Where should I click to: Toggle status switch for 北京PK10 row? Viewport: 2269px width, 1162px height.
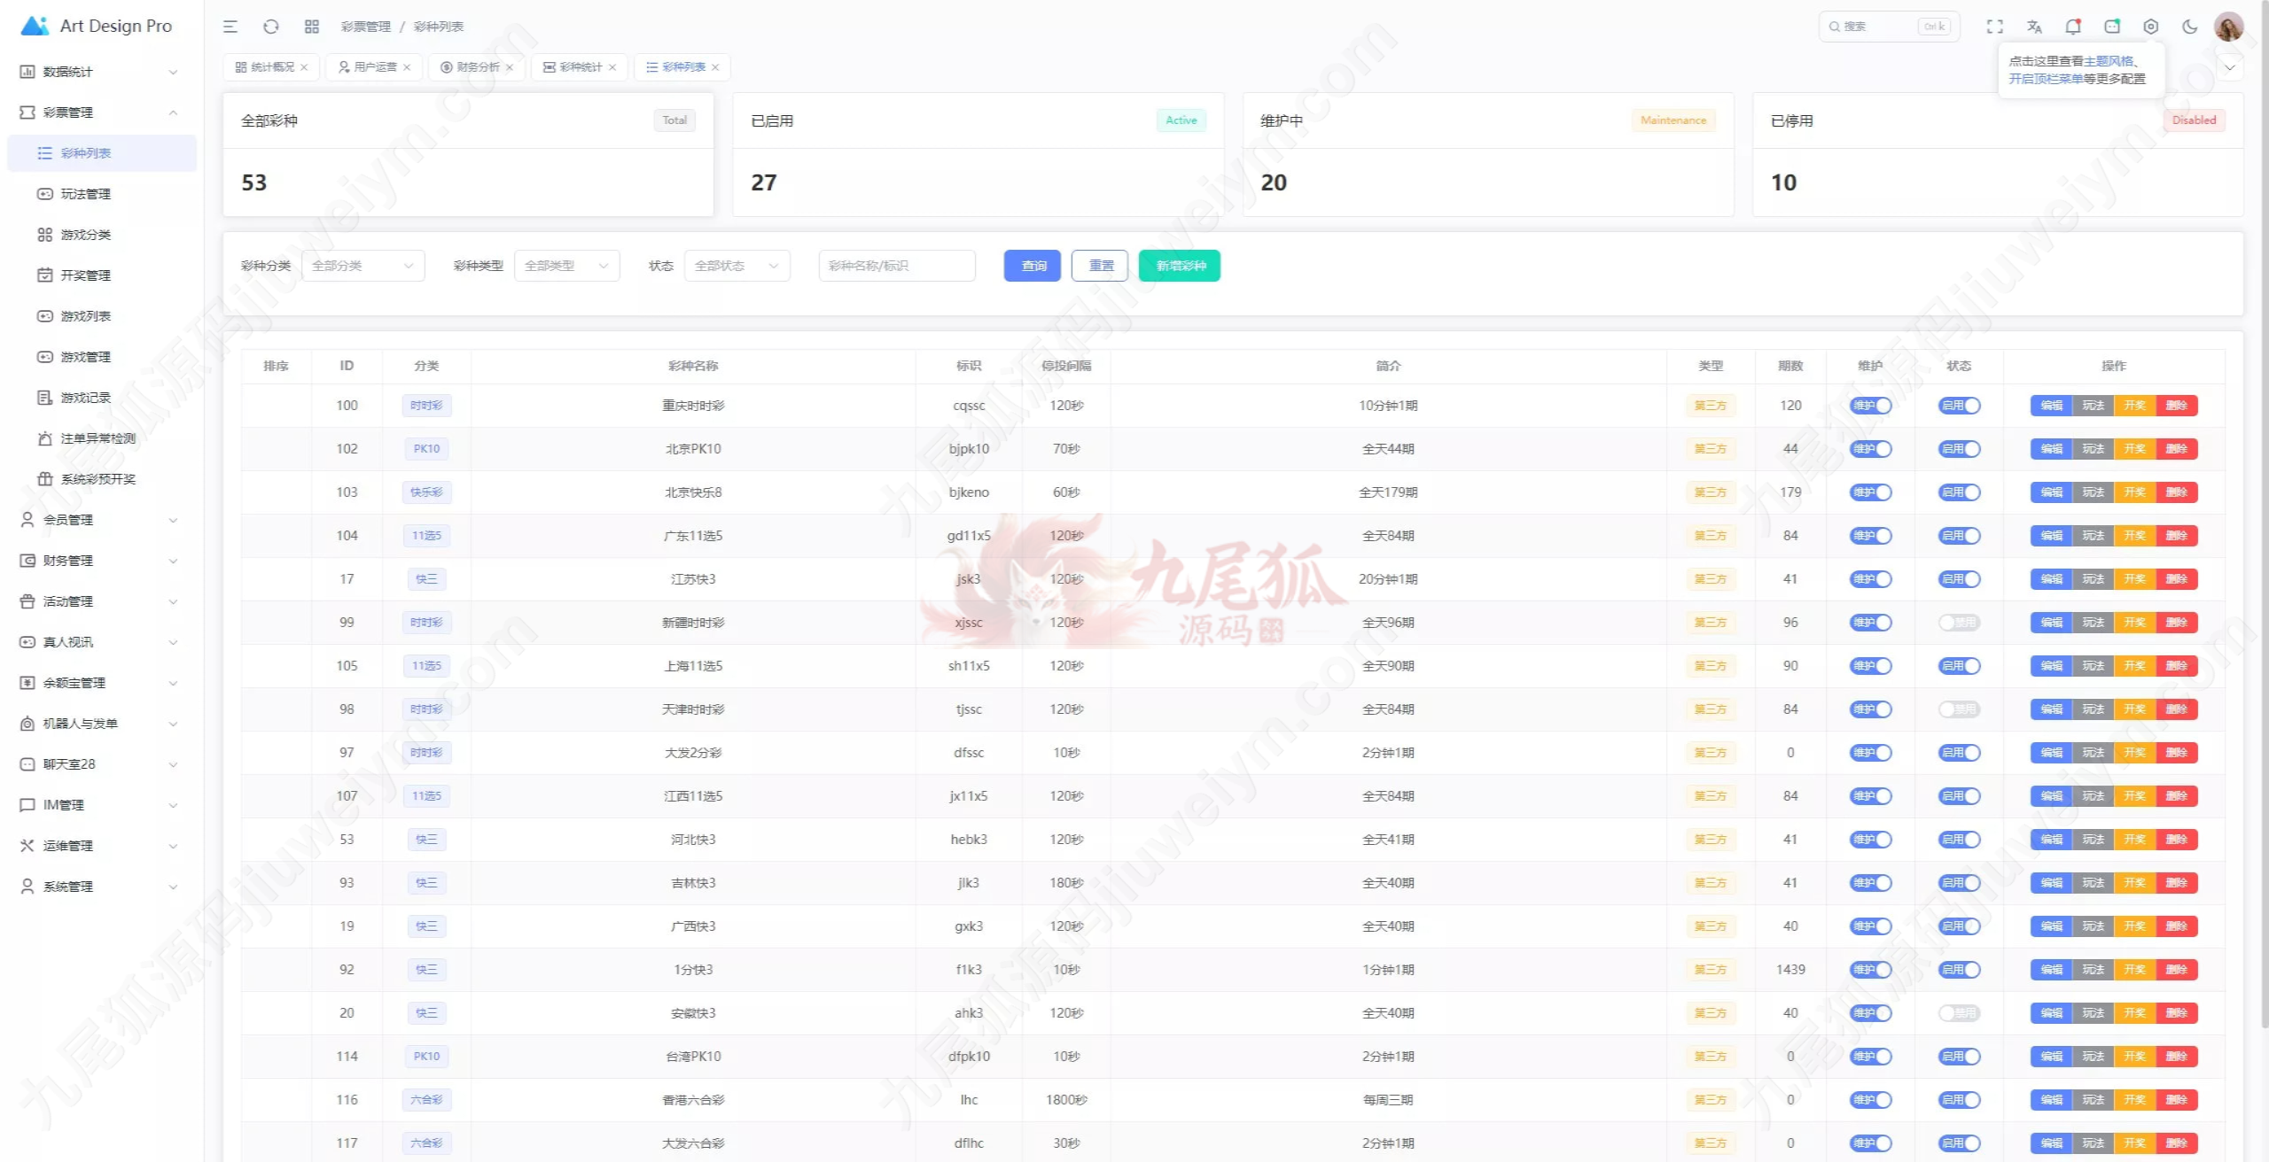click(x=1959, y=449)
